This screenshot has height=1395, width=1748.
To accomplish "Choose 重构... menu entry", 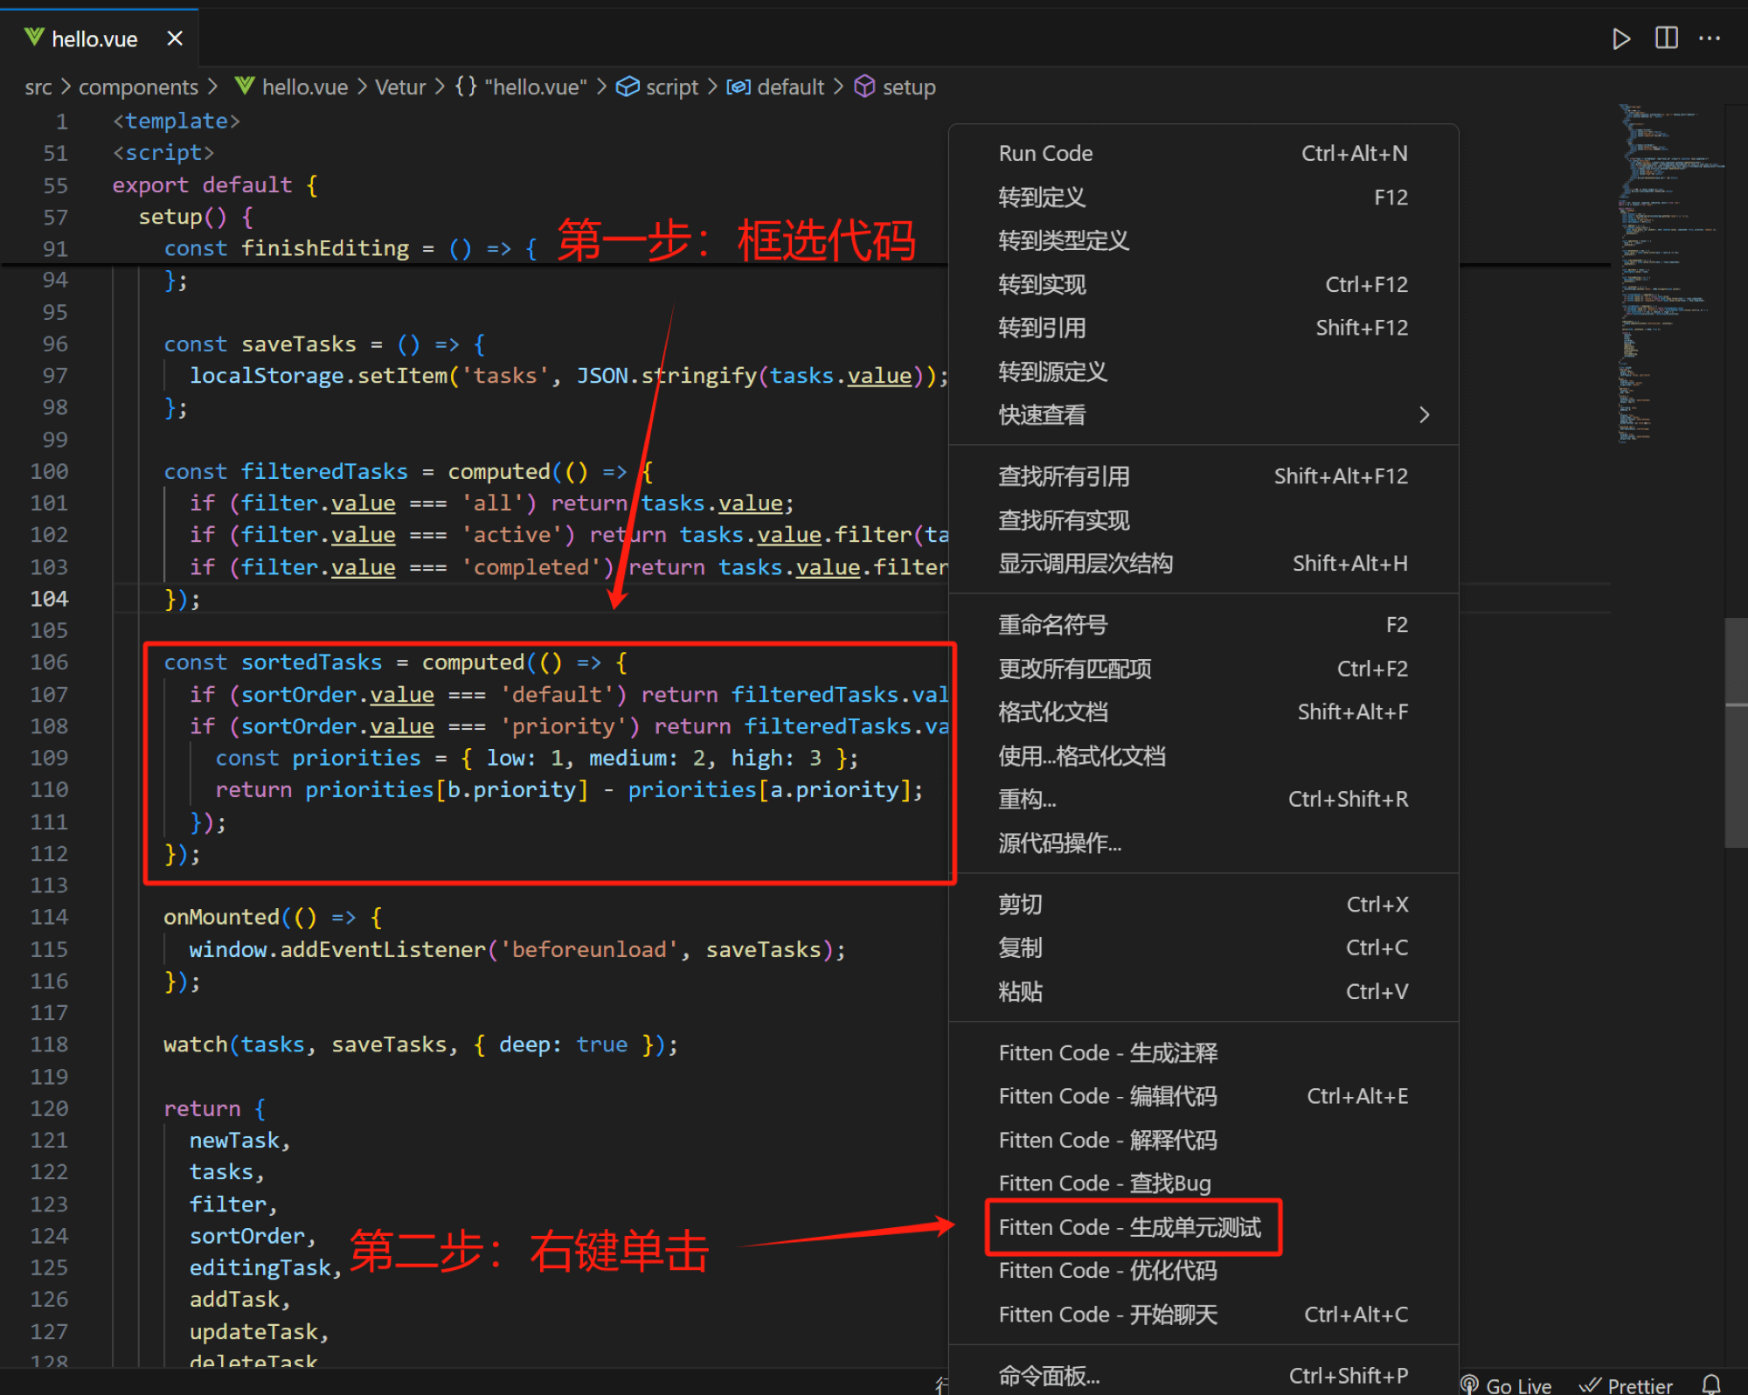I will [1203, 800].
